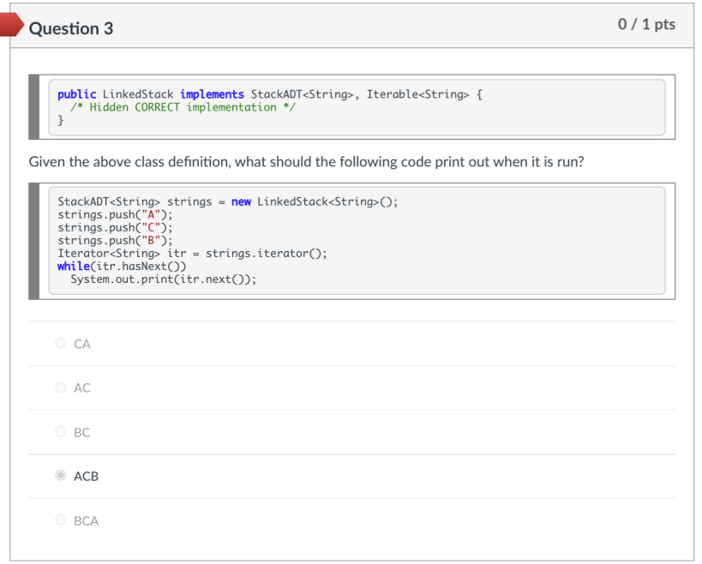The image size is (702, 564).
Task: Click the "while" keyword in the second snippet
Action: [x=74, y=267]
